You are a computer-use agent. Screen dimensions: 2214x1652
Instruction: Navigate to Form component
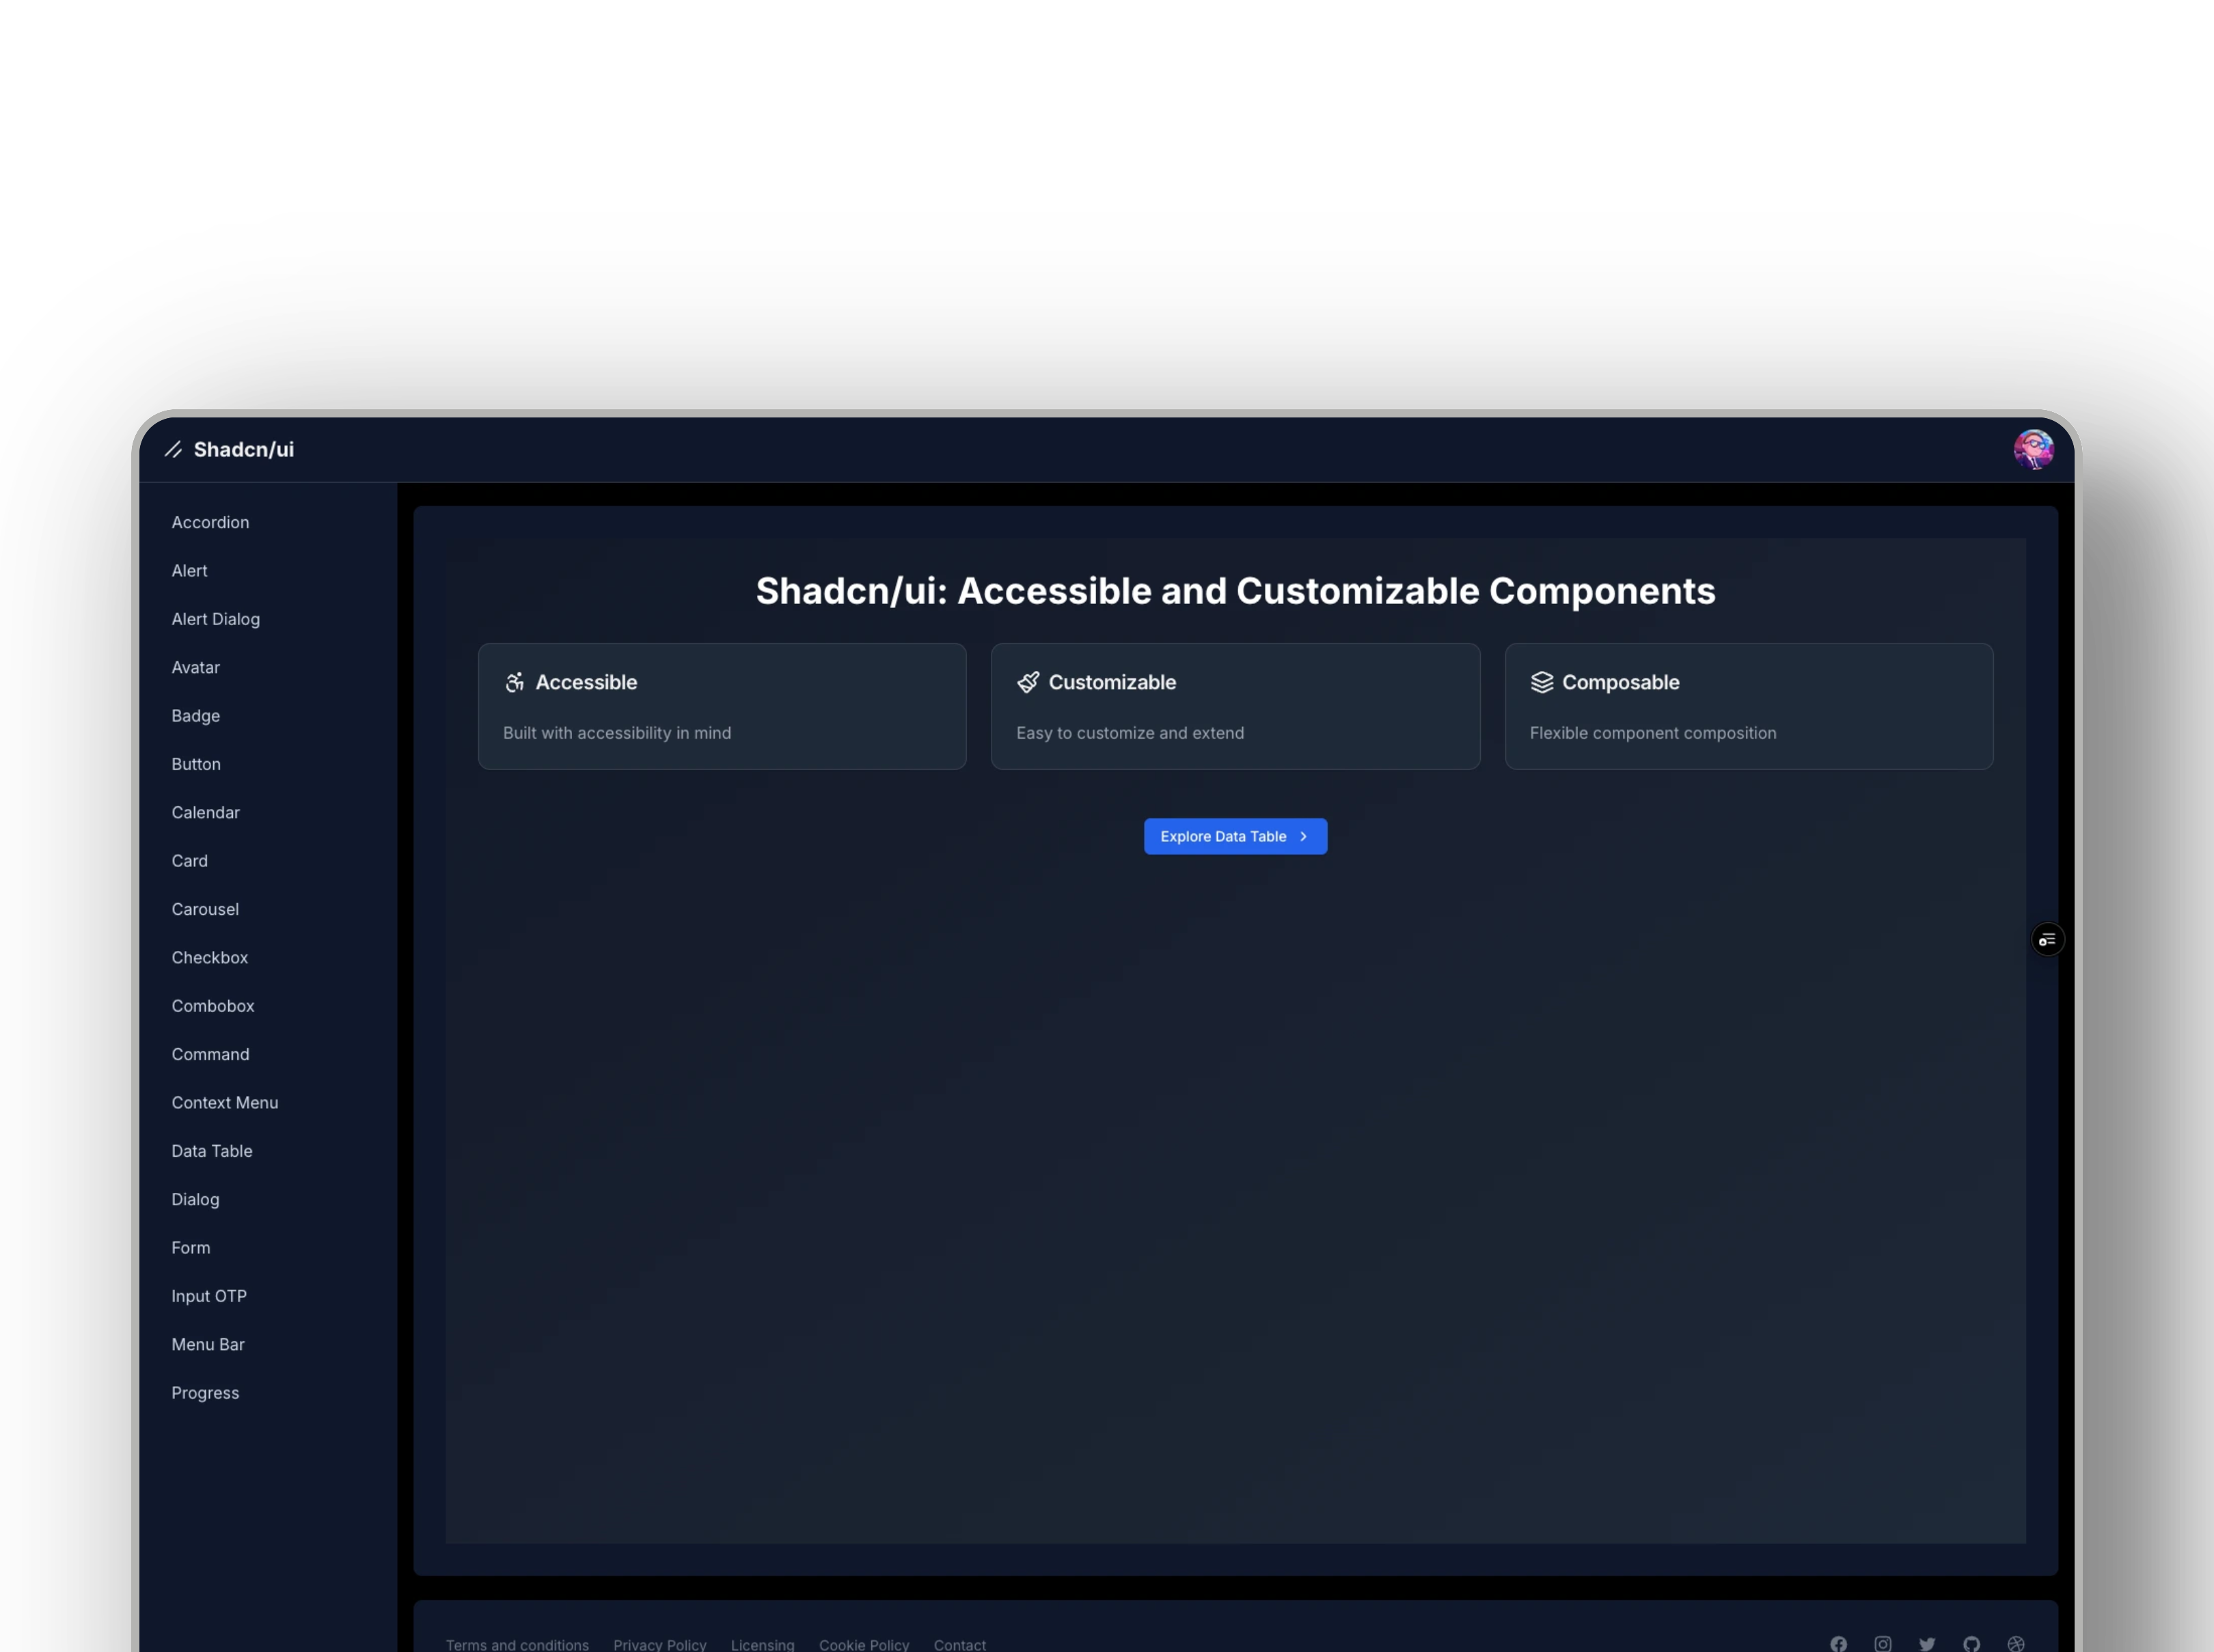click(x=190, y=1248)
